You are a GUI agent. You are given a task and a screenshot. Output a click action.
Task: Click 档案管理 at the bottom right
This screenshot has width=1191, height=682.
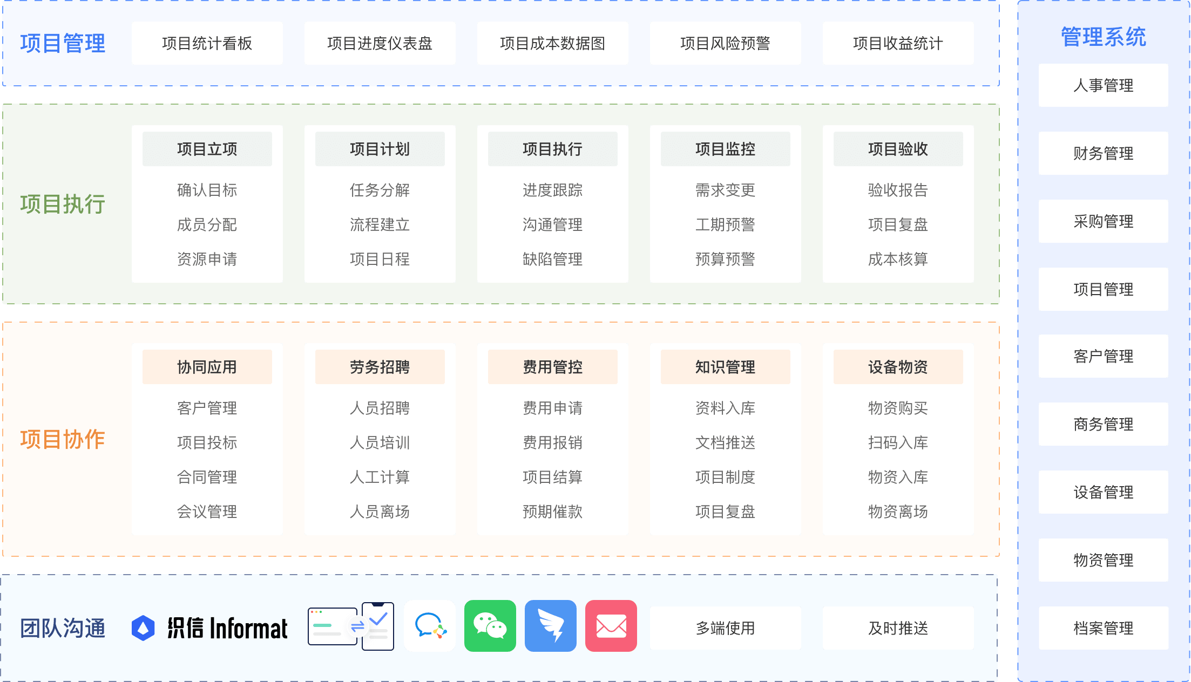point(1102,628)
